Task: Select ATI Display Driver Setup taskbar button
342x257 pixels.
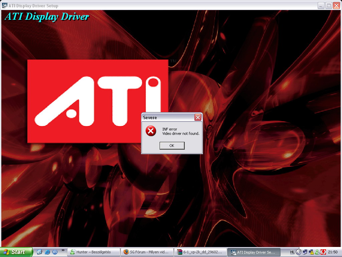Action: [253, 252]
